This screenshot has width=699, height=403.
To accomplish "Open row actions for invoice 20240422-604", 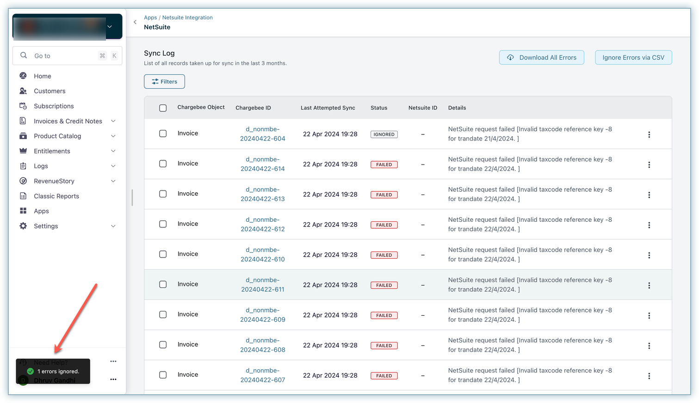I will pyautogui.click(x=649, y=134).
